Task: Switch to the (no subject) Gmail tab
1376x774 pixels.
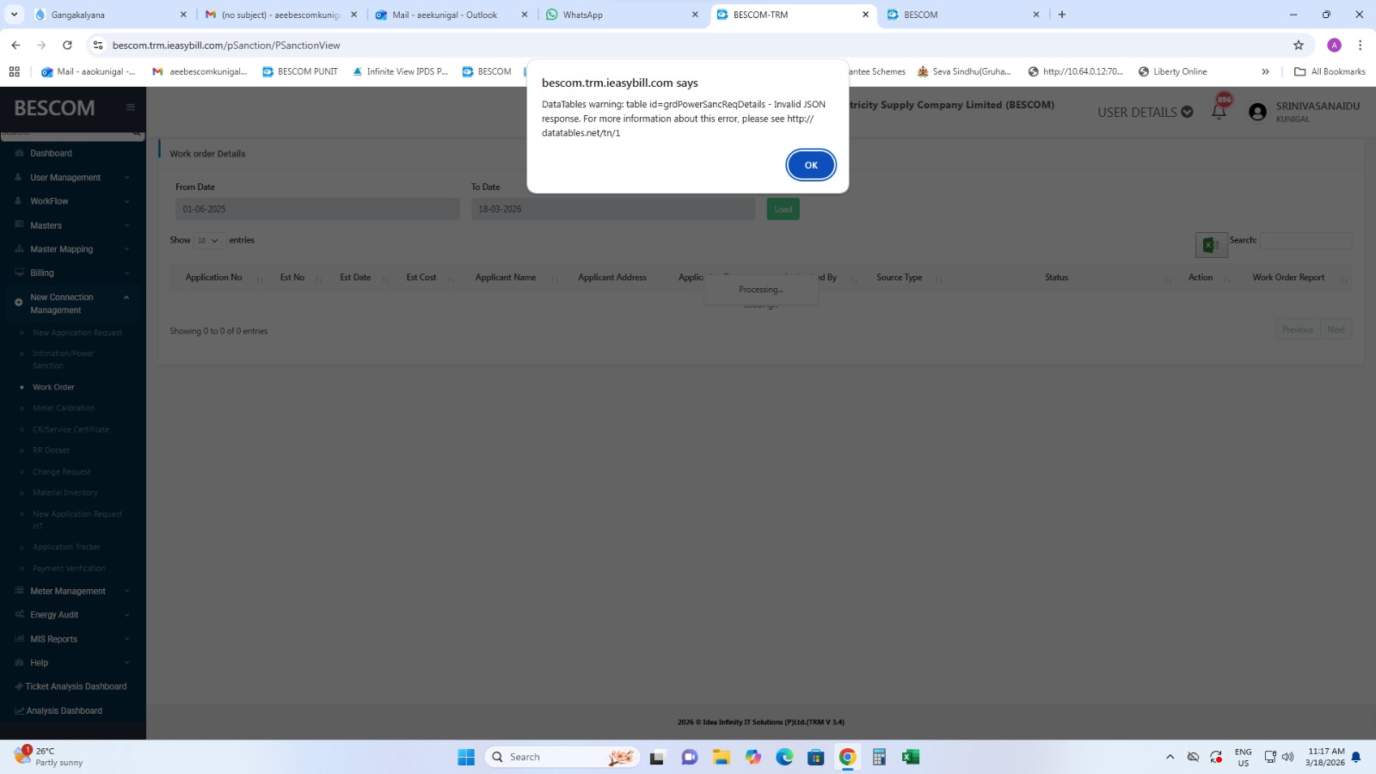Action: coord(280,15)
